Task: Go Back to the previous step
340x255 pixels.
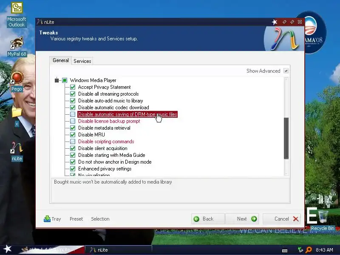Action: [x=208, y=219]
